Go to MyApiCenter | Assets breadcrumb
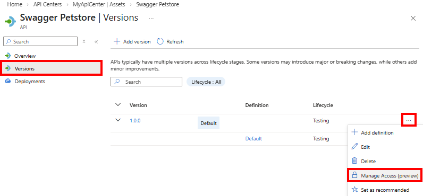Image resolution: width=423 pixels, height=196 pixels. [99, 5]
